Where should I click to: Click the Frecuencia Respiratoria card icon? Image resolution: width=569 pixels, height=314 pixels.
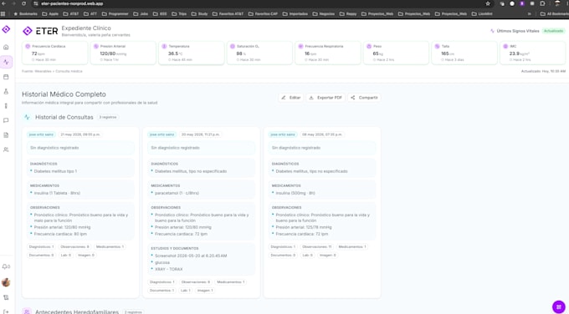(x=300, y=47)
